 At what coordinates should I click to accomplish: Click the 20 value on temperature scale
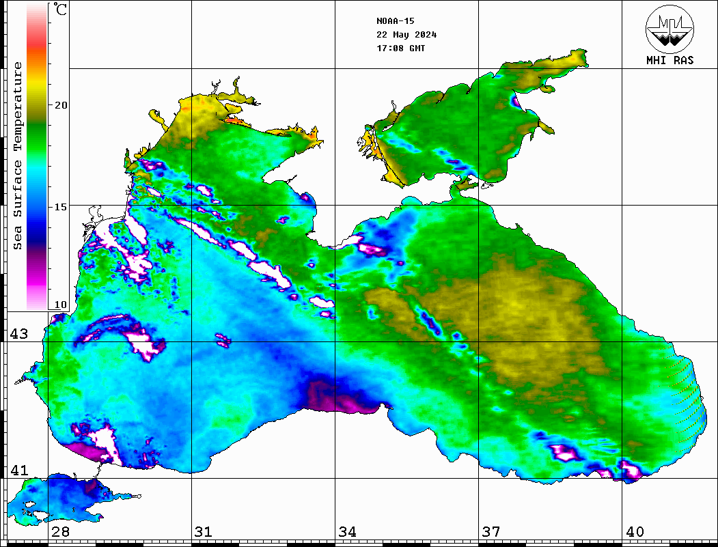pyautogui.click(x=61, y=105)
